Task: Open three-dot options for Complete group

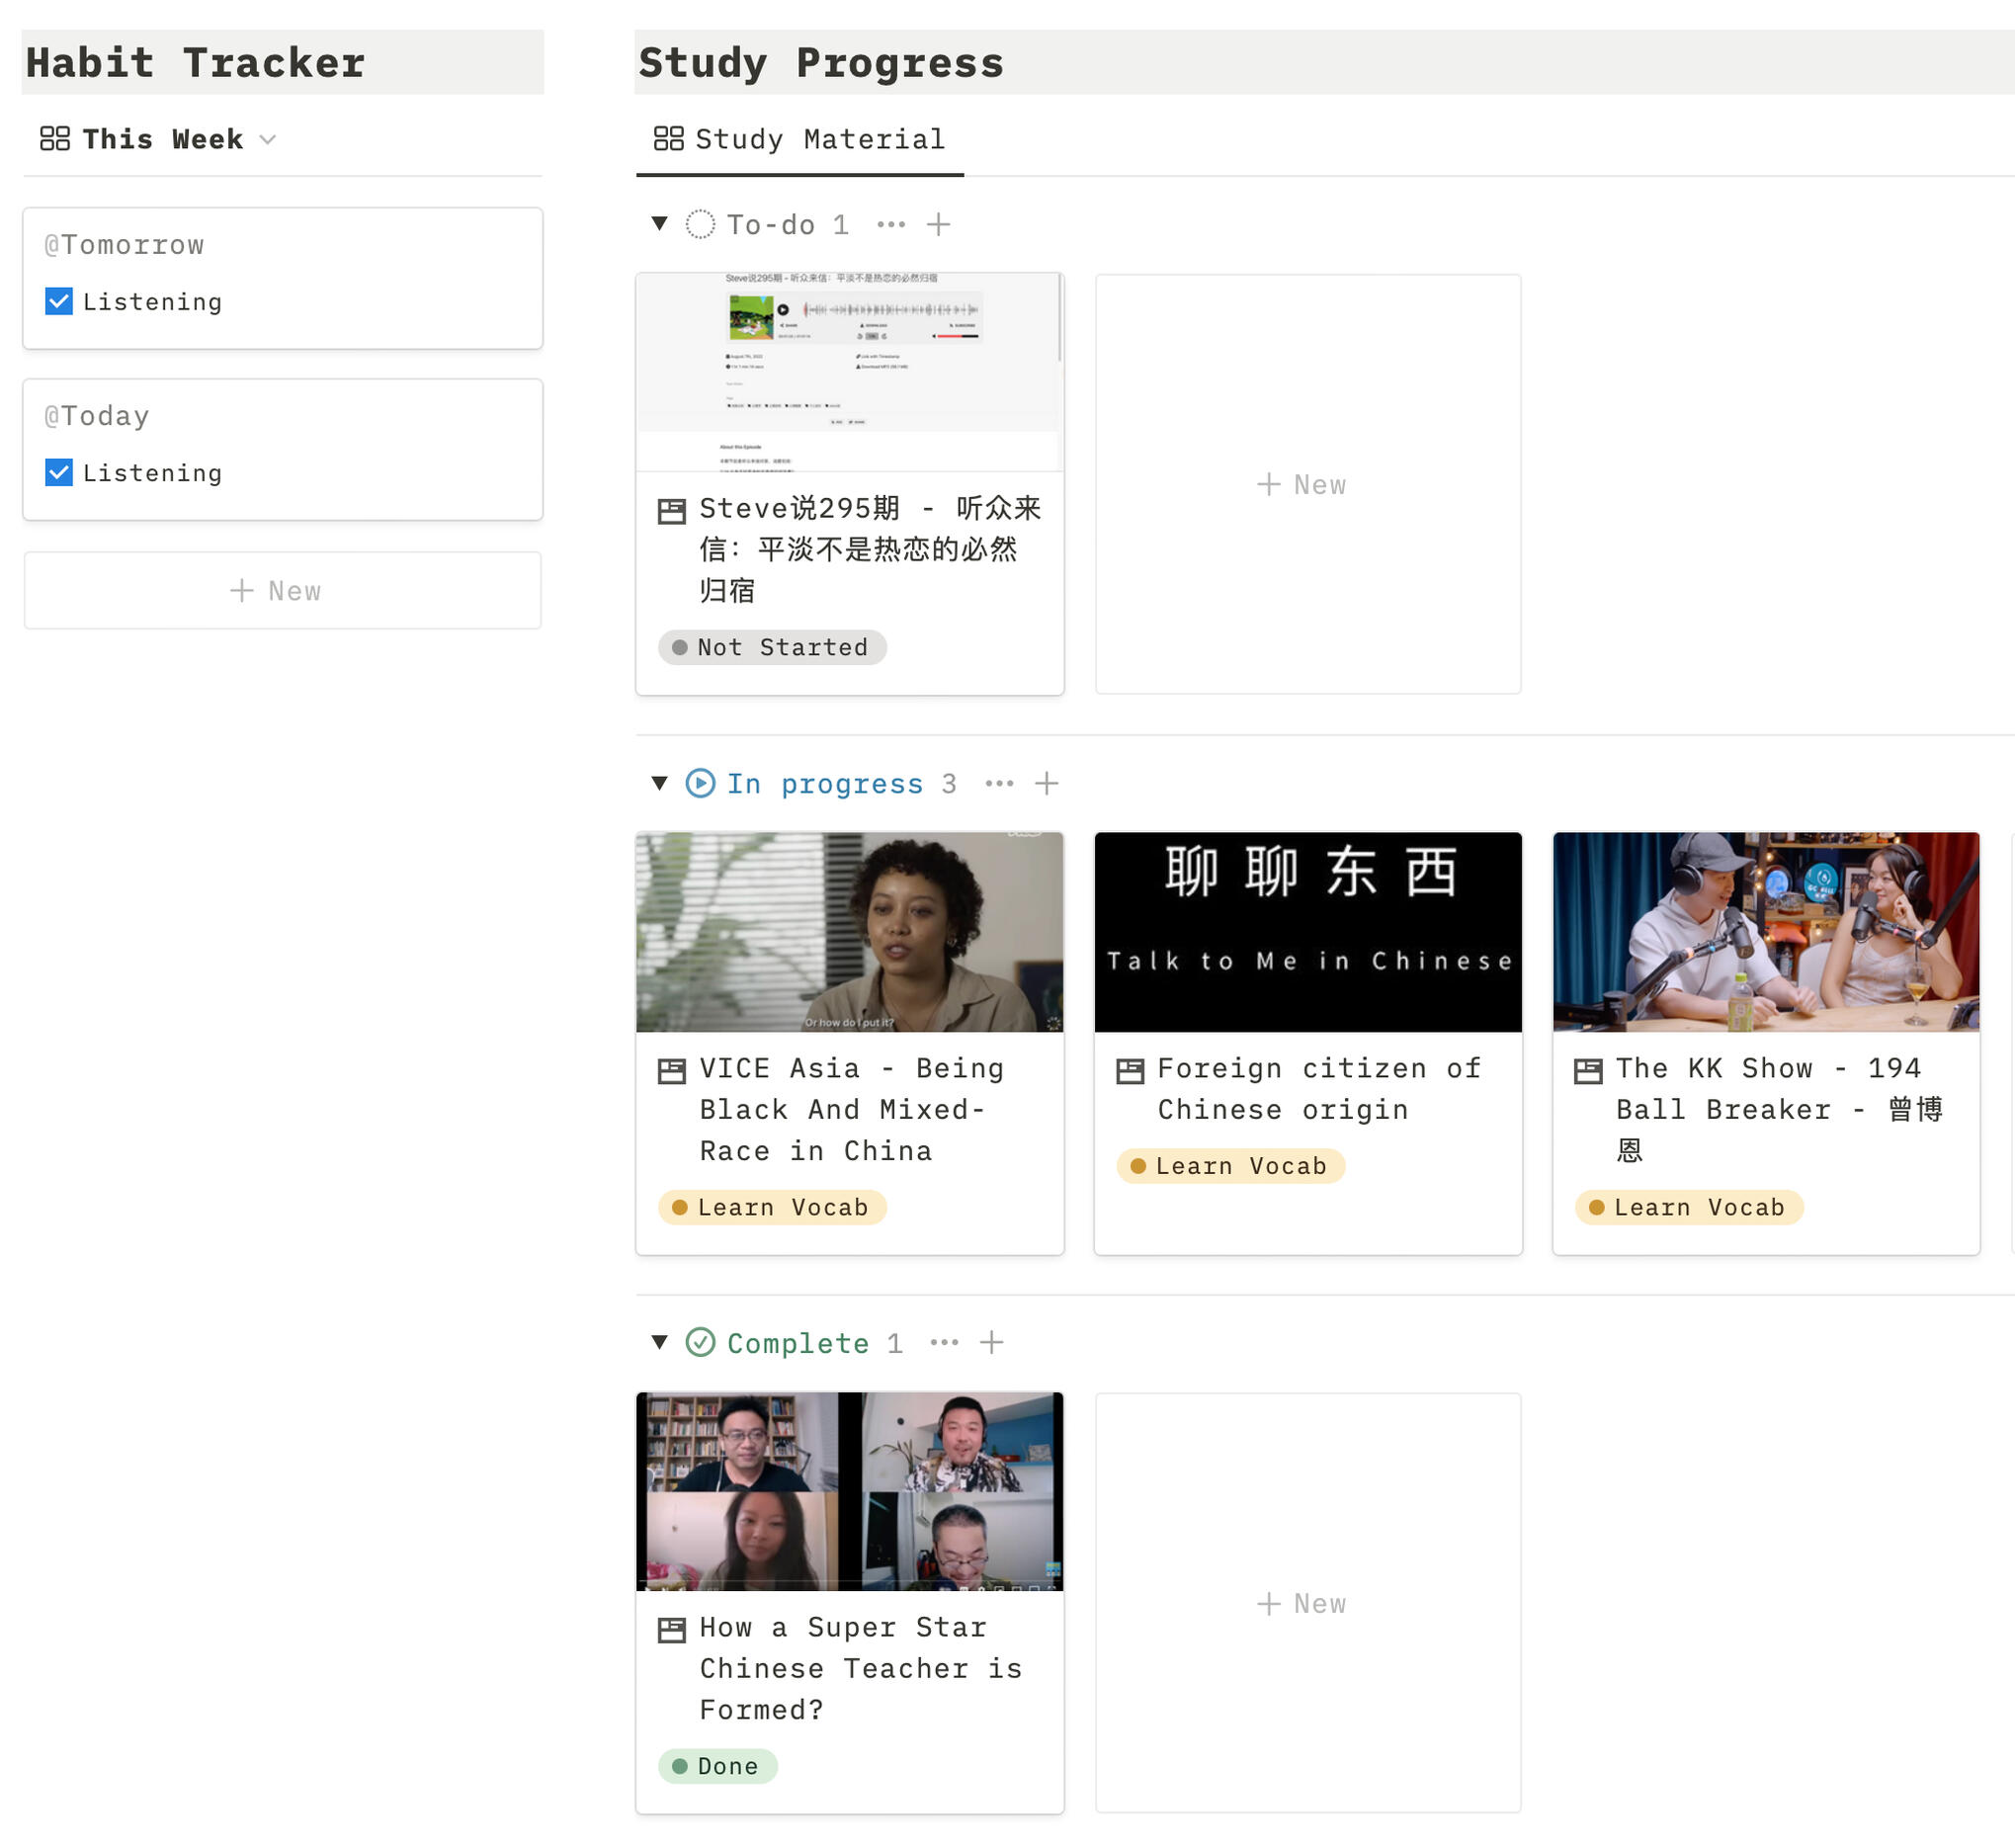Action: [944, 1343]
